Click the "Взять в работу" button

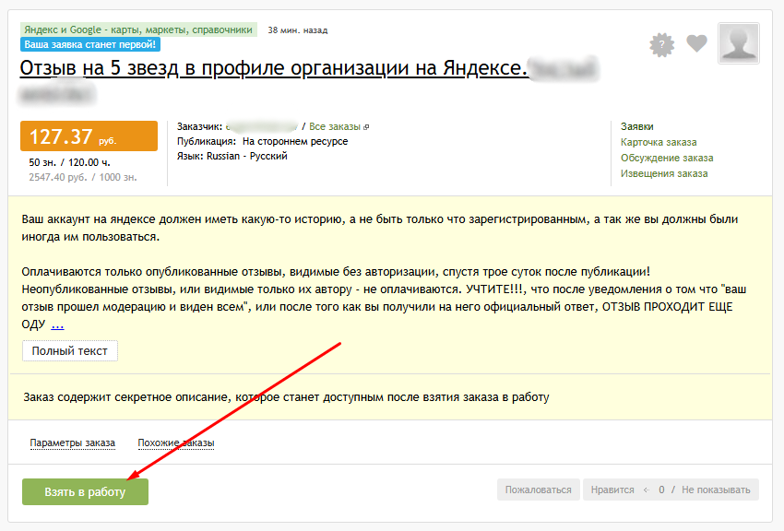pyautogui.click(x=85, y=490)
